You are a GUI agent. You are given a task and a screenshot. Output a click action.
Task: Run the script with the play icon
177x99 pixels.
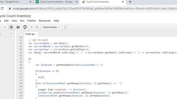pyautogui.click(x=32, y=27)
